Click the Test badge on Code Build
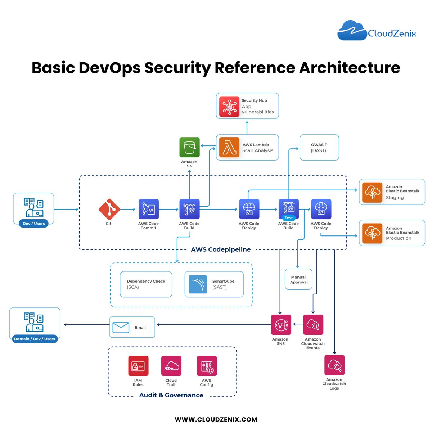Viewport: 432px width, 432px height. (x=289, y=218)
